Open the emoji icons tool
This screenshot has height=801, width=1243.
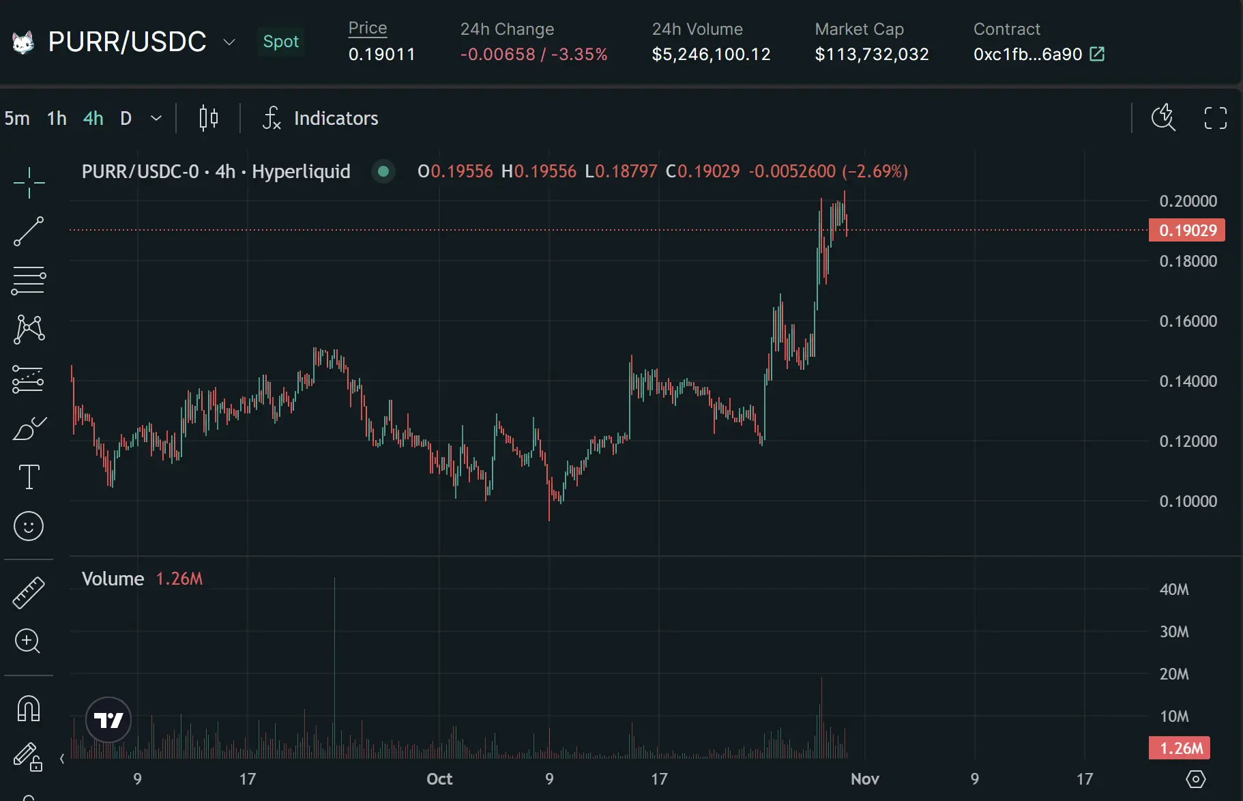pyautogui.click(x=29, y=526)
